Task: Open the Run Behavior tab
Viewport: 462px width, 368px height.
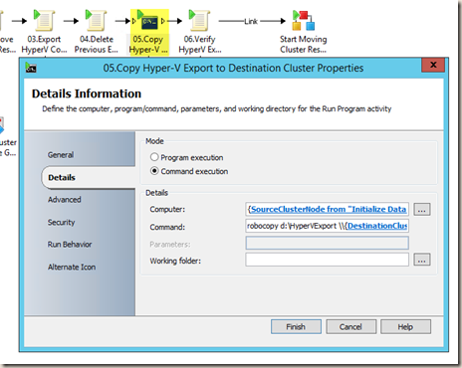Action: click(70, 245)
